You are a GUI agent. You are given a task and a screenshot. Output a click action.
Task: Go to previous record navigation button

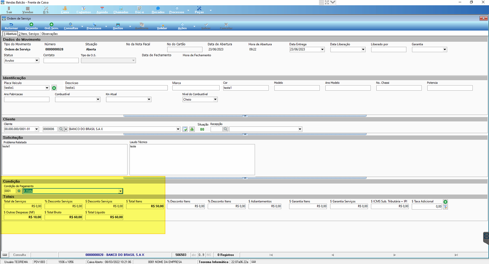[x=333, y=255]
